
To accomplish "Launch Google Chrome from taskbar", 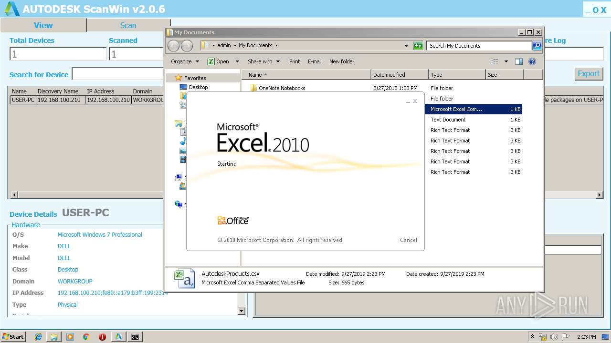I will 86,337.
